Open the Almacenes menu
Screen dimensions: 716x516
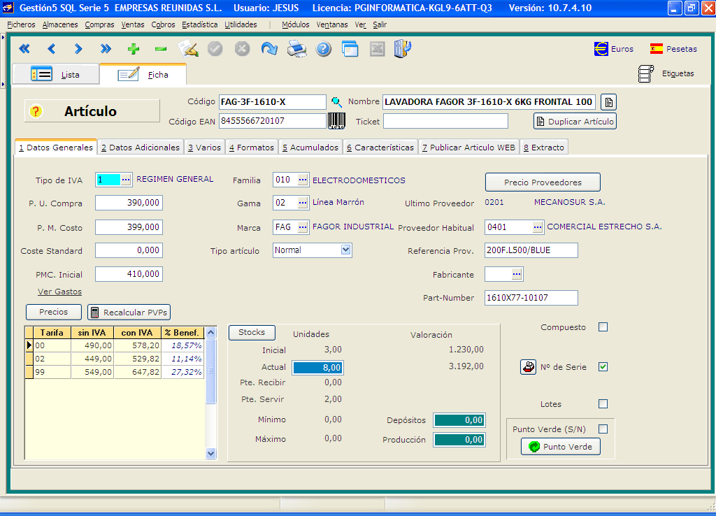click(60, 24)
